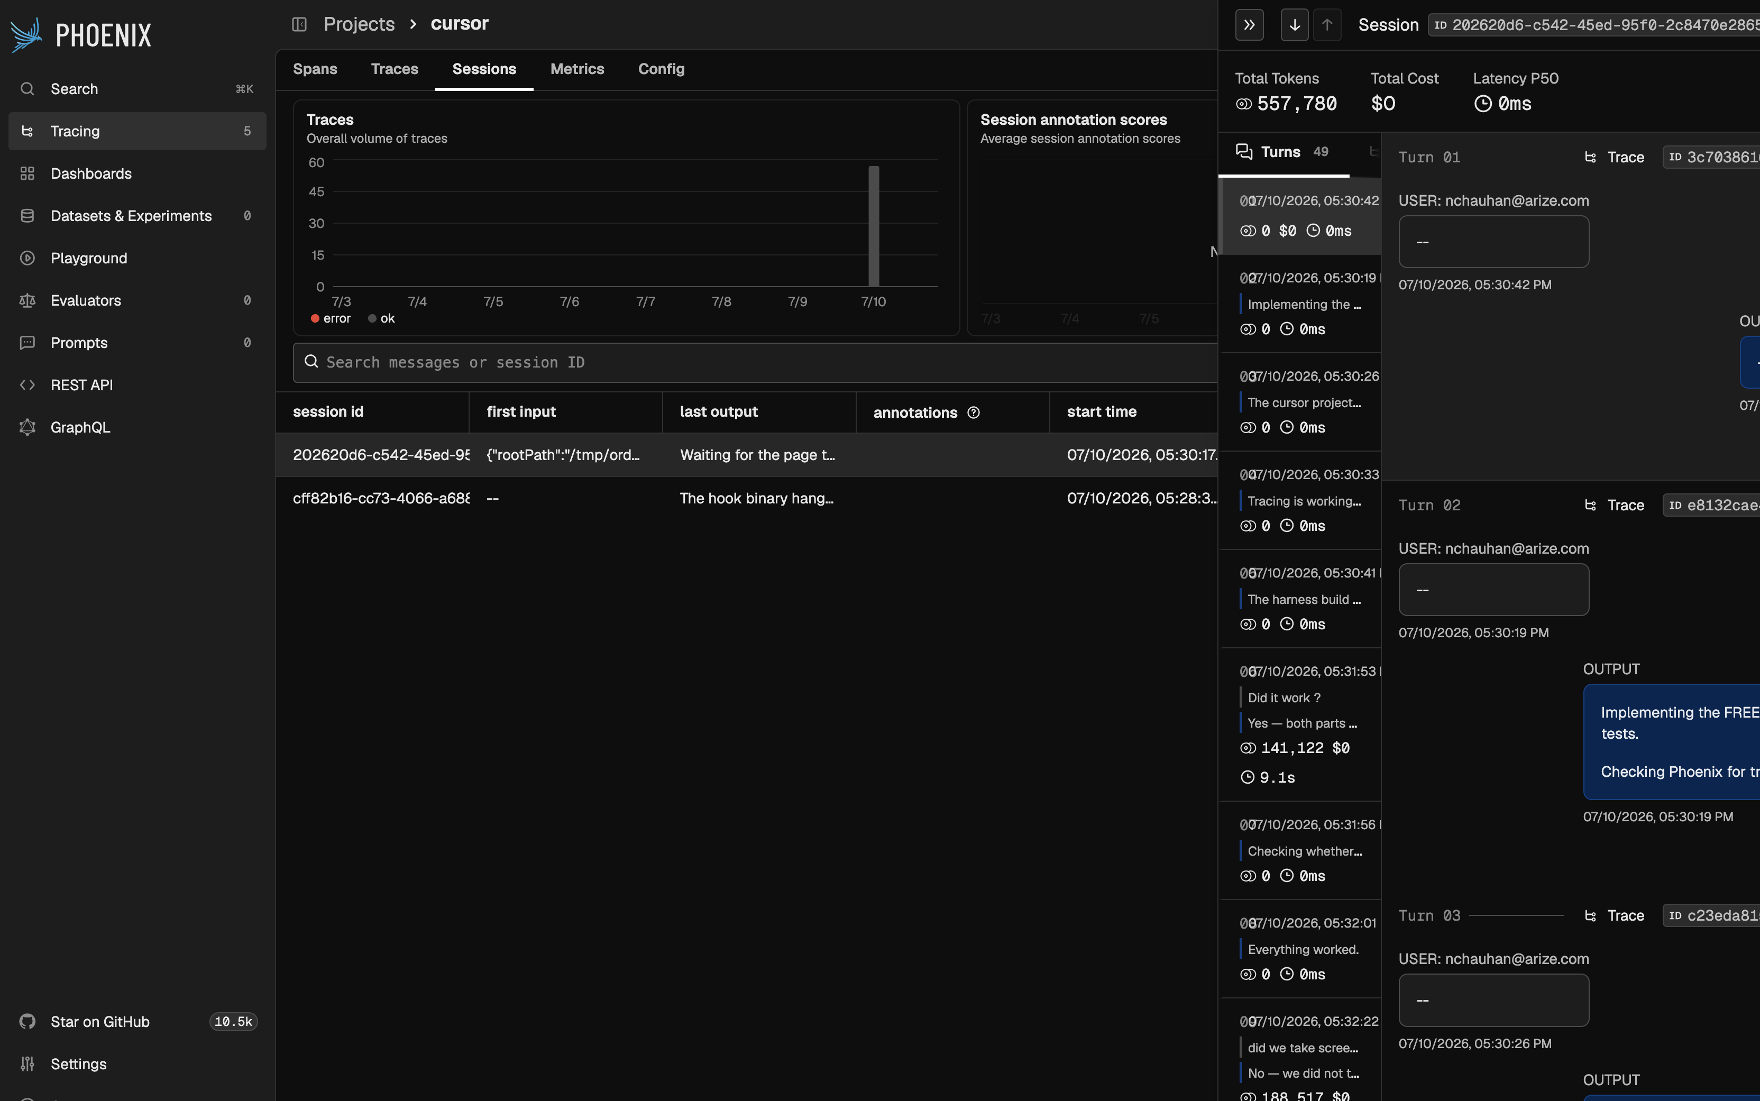Toggle the ok legend swatch
1760x1101 pixels.
372,318
